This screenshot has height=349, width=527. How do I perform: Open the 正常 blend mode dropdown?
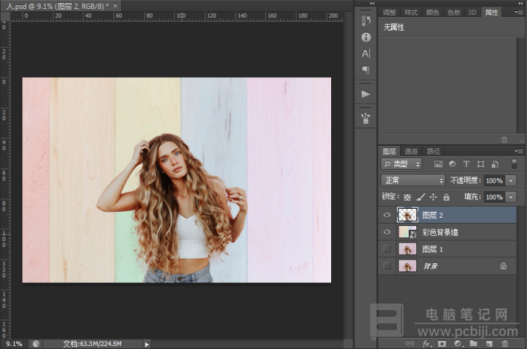coord(413,180)
